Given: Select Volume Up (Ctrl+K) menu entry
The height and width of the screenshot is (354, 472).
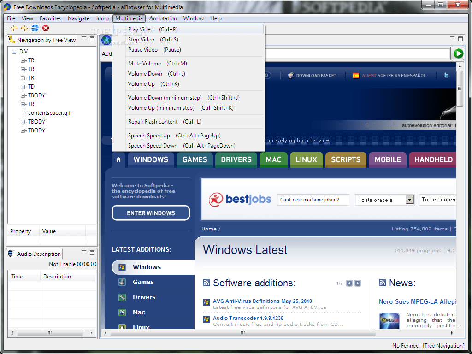Looking at the screenshot, I should [x=189, y=84].
